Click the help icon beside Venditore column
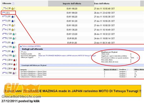144x103 pixels. (x=128, y=70)
